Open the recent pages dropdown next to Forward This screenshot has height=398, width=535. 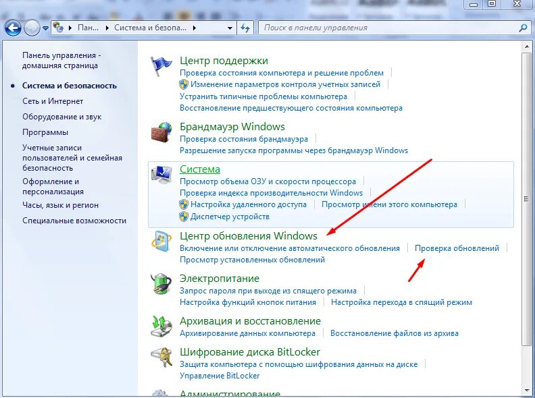tap(45, 28)
